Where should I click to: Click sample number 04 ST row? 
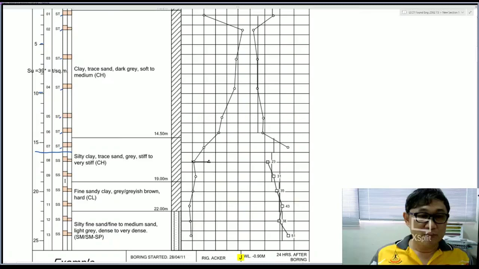click(53, 87)
